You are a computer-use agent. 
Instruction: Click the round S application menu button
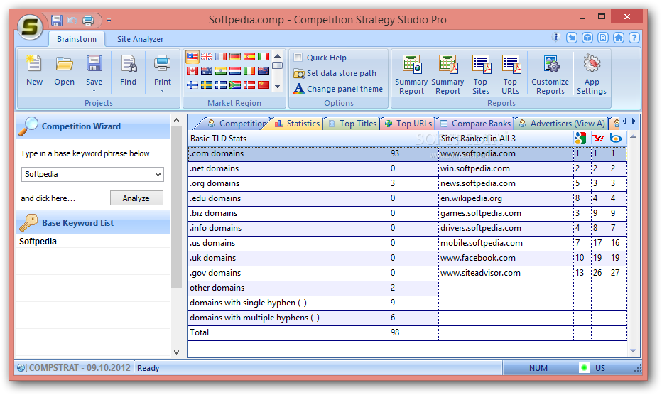click(30, 26)
